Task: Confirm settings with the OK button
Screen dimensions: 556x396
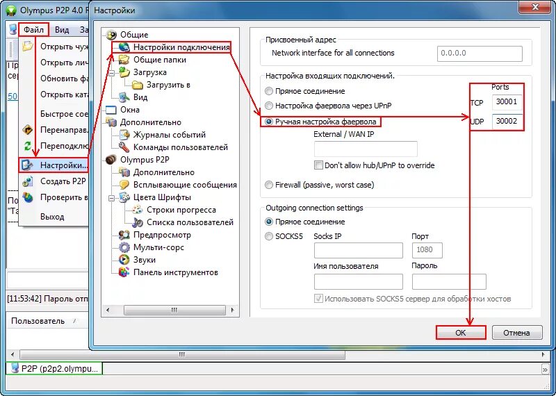Action: pos(461,333)
